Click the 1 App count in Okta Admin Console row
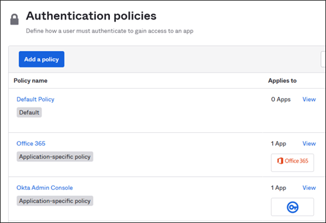Screen dimensions: 326x223 click(x=279, y=188)
